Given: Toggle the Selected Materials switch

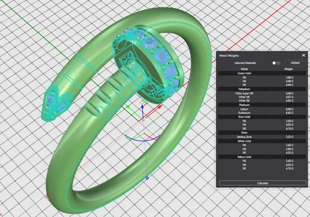Looking at the screenshot, I should (276, 63).
